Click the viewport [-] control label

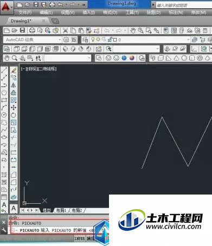pyautogui.click(x=24, y=69)
